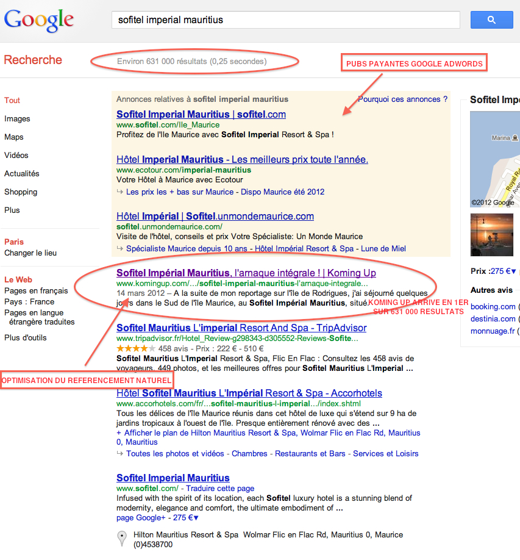Select the 'Tout' search filter
This screenshot has width=520, height=560.
[12, 101]
